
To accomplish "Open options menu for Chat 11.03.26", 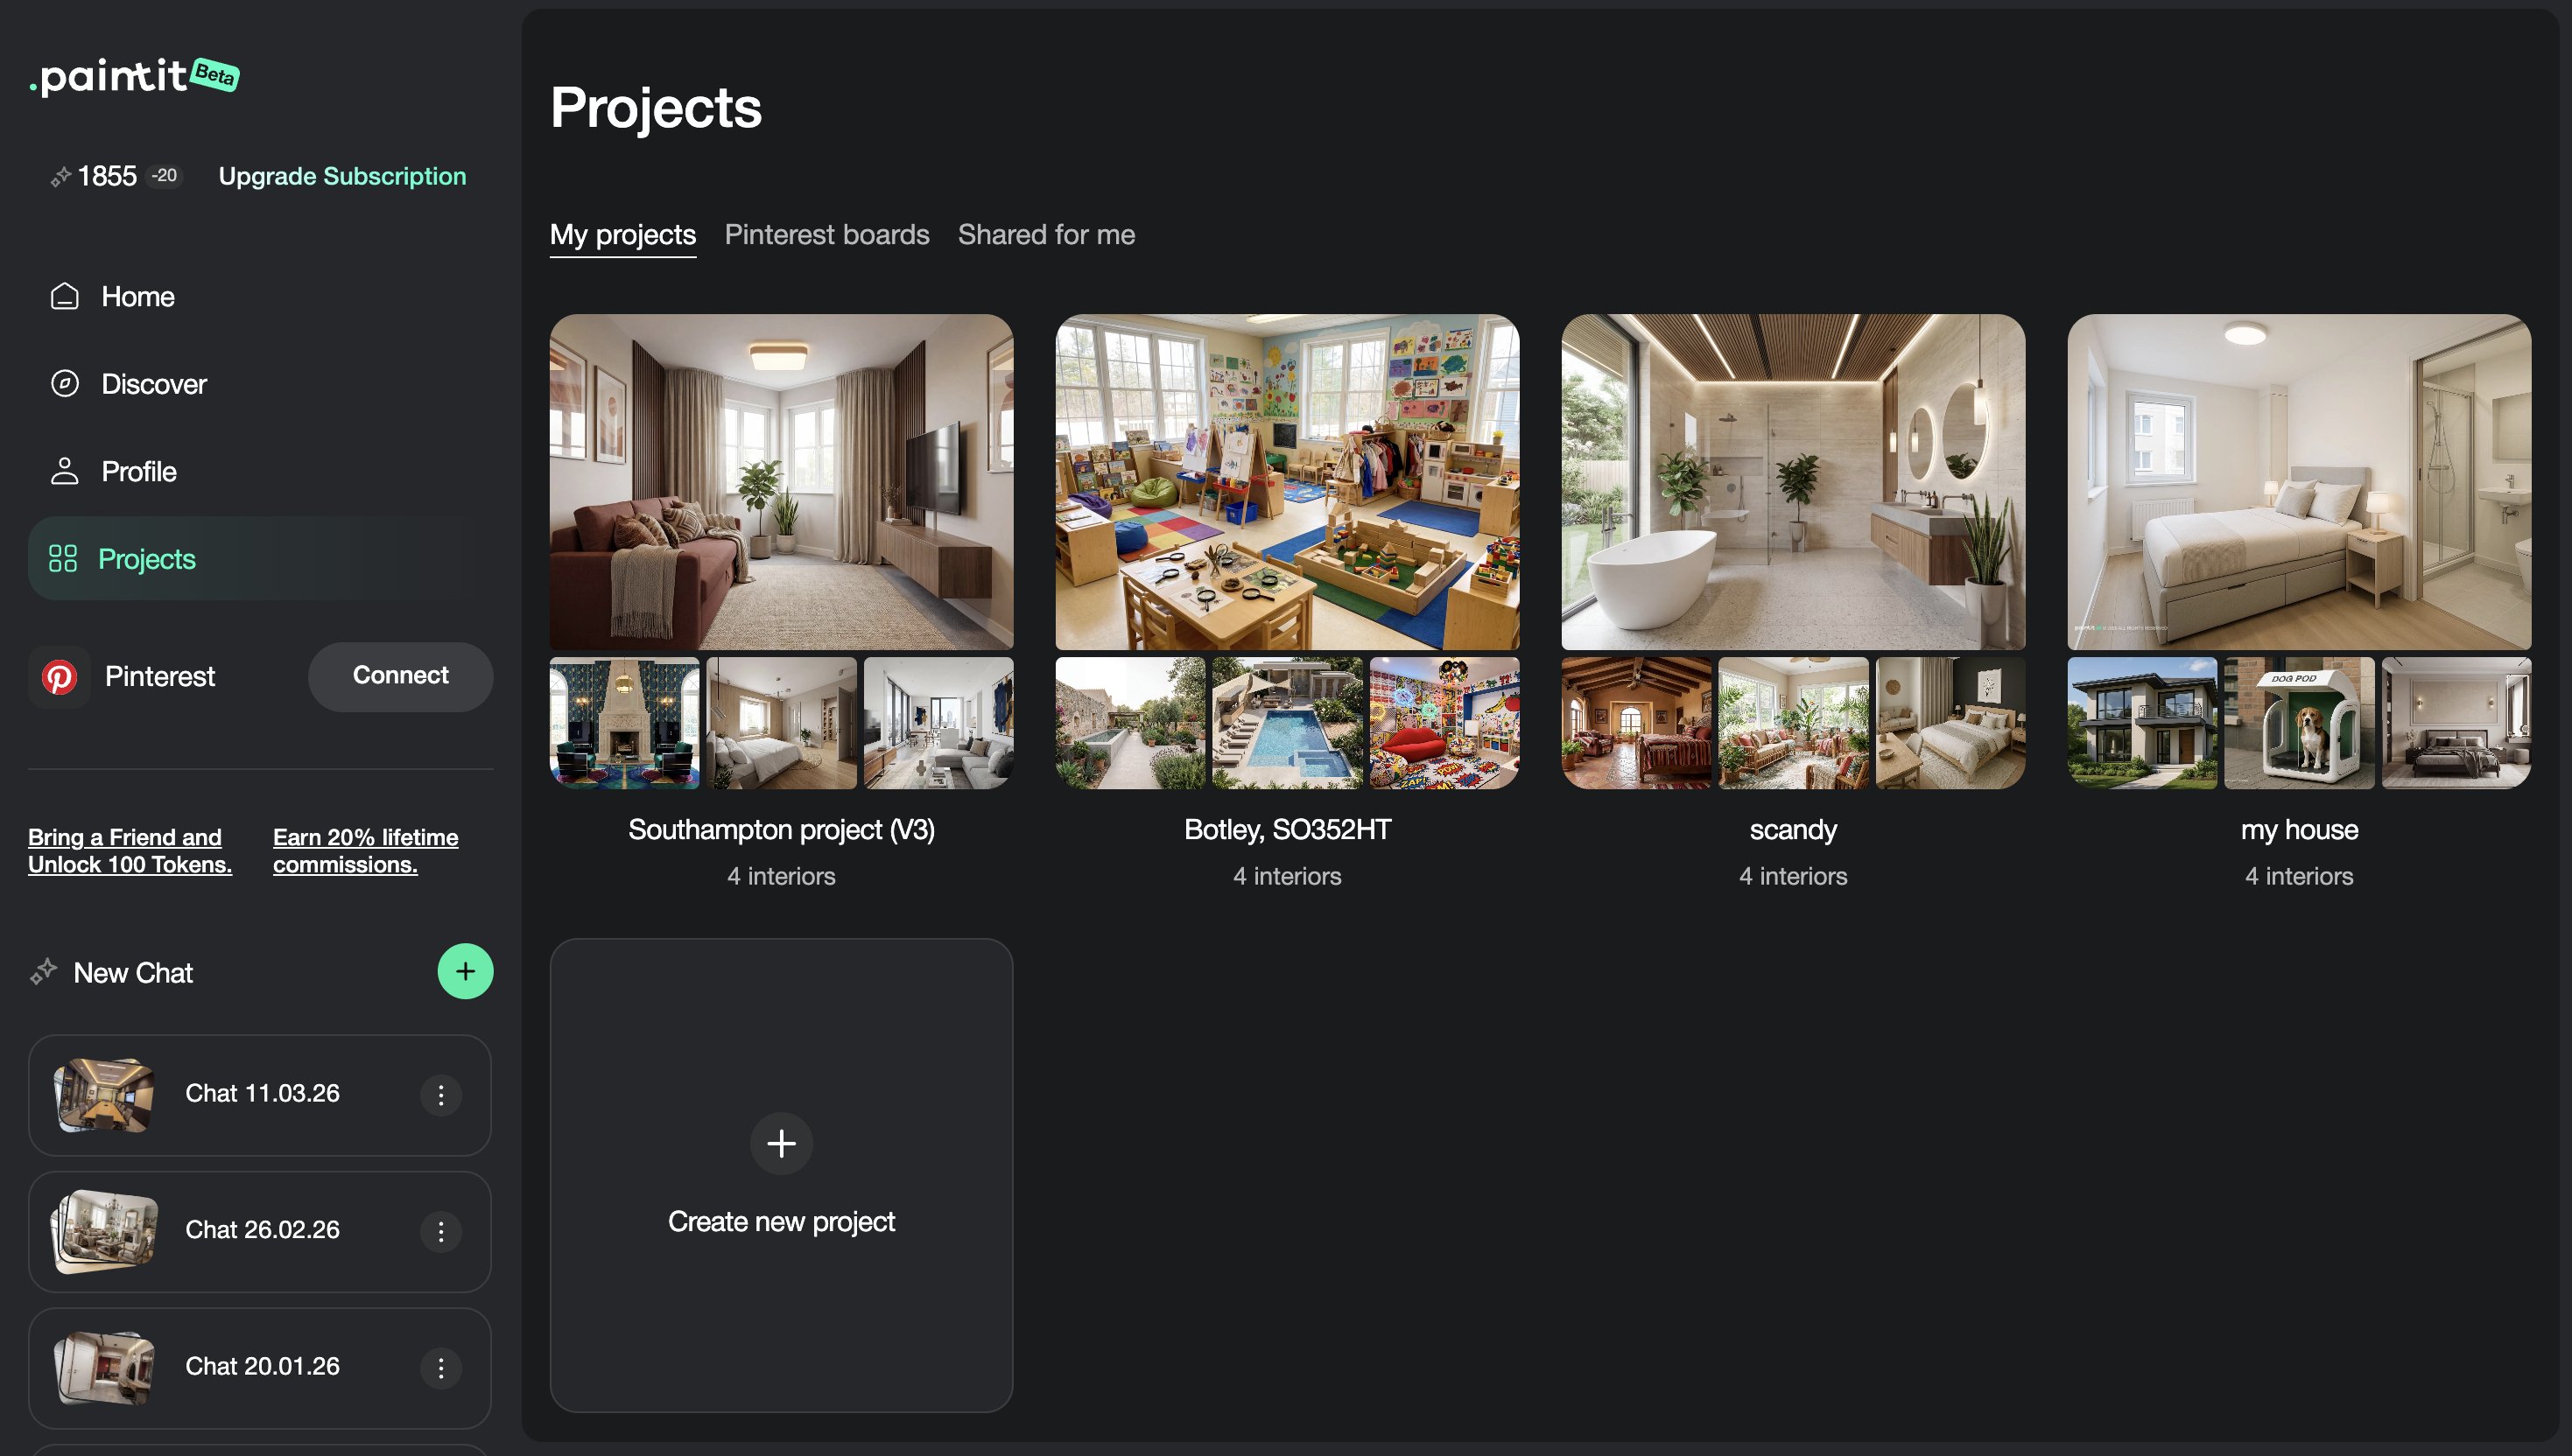I will click(440, 1095).
